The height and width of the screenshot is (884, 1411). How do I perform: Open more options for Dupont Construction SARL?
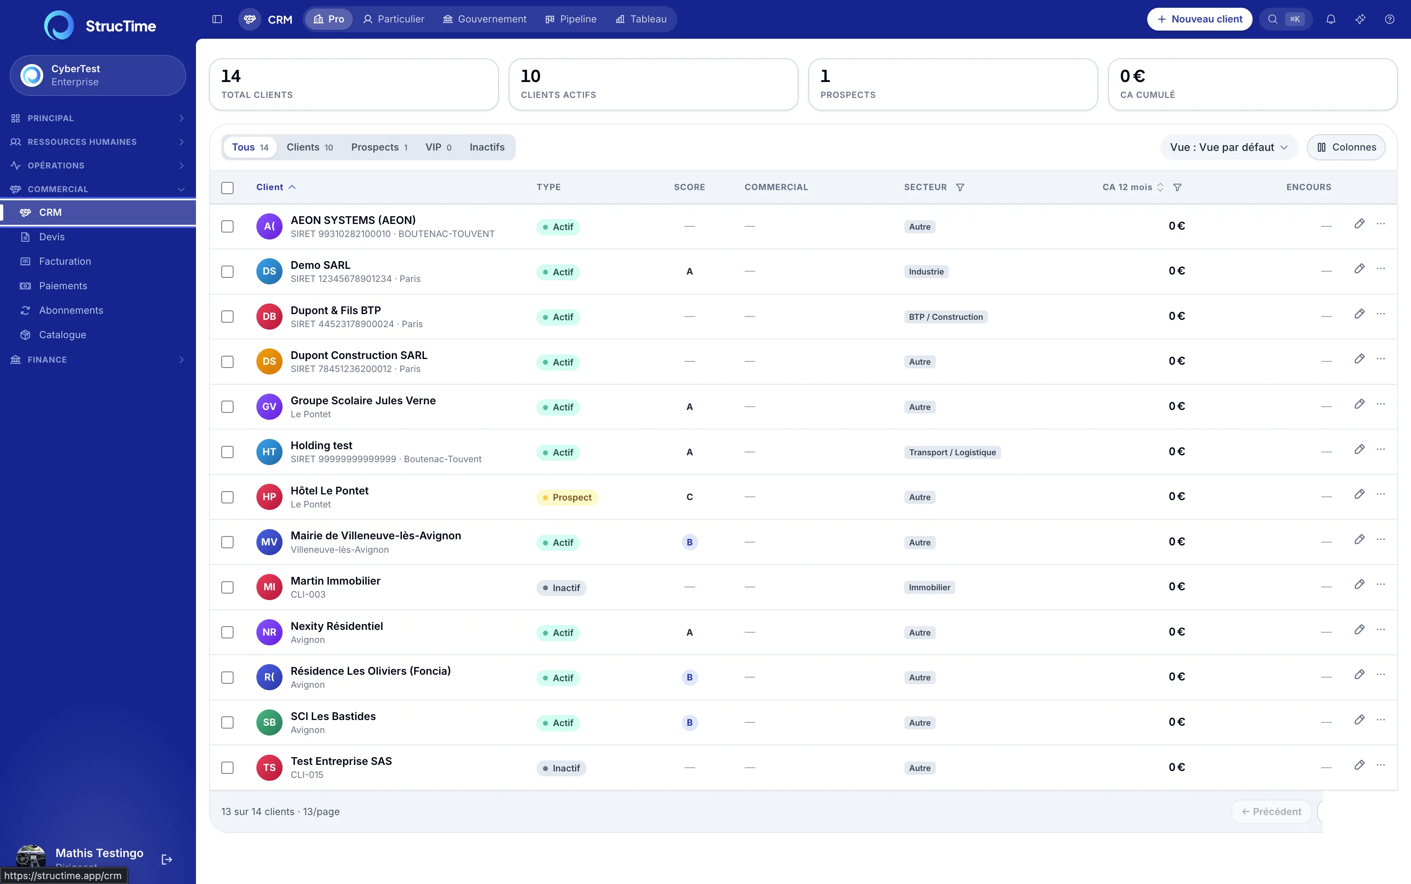coord(1380,359)
